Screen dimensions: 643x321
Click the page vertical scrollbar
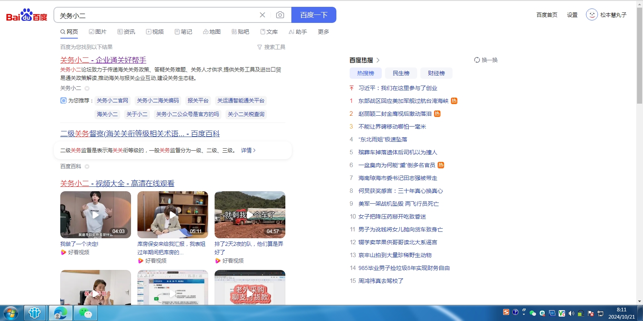point(639,56)
